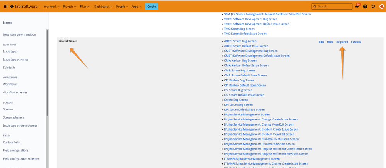Viewport: 386px width, 168px height.
Task: Click the Issues sidebar heading
Action: pyautogui.click(x=7, y=23)
